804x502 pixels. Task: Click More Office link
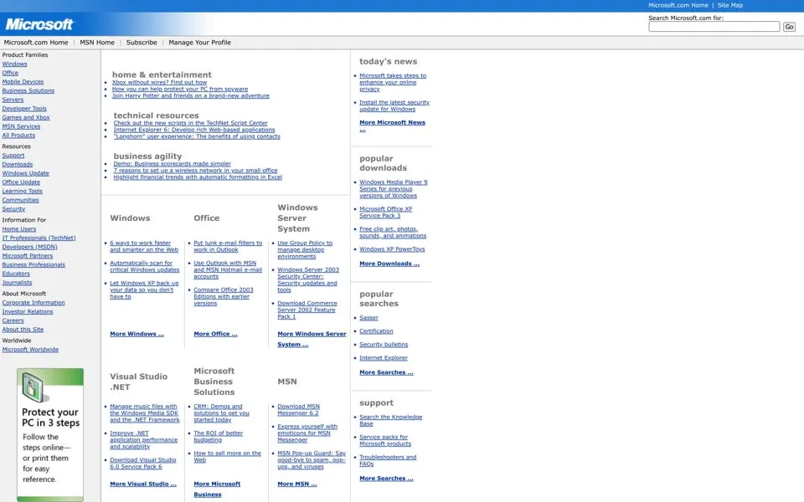pyautogui.click(x=215, y=334)
